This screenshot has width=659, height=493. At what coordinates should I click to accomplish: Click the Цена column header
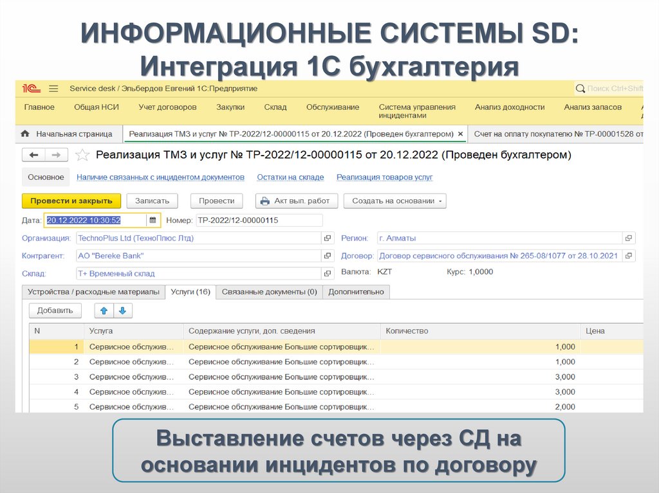(612, 331)
